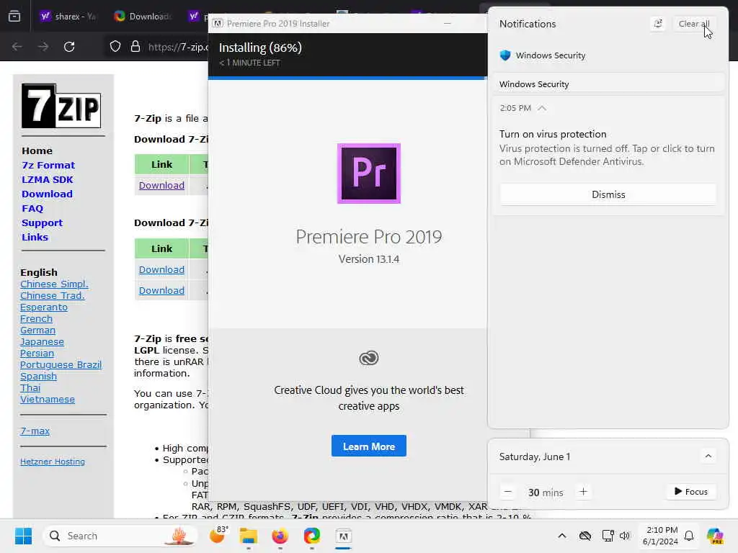Image resolution: width=738 pixels, height=553 pixels.
Task: Select Chinese Trad. language link
Action: tap(52, 296)
